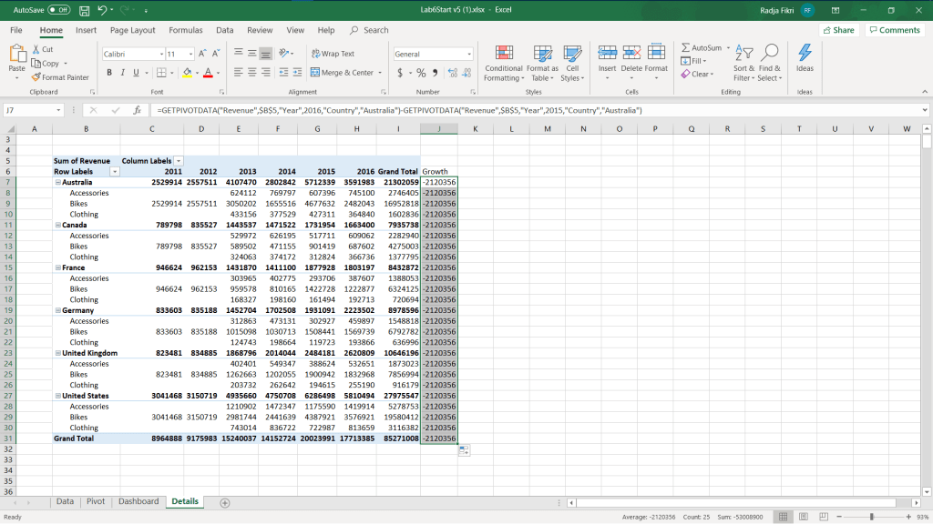Image resolution: width=933 pixels, height=524 pixels.
Task: Click the yellow fill color swatch
Action: (x=186, y=73)
